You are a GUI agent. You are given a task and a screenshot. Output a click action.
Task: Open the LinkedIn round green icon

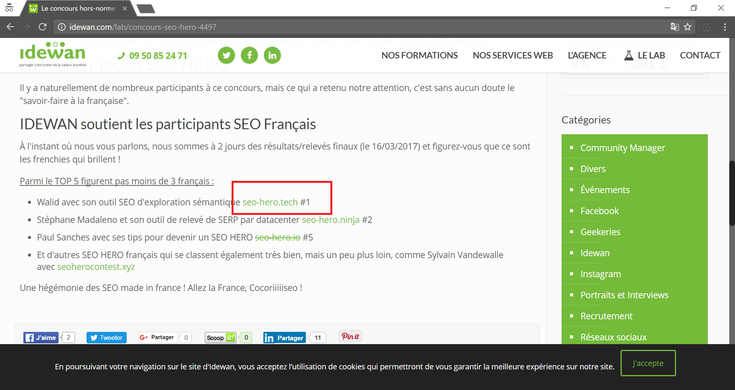point(272,55)
